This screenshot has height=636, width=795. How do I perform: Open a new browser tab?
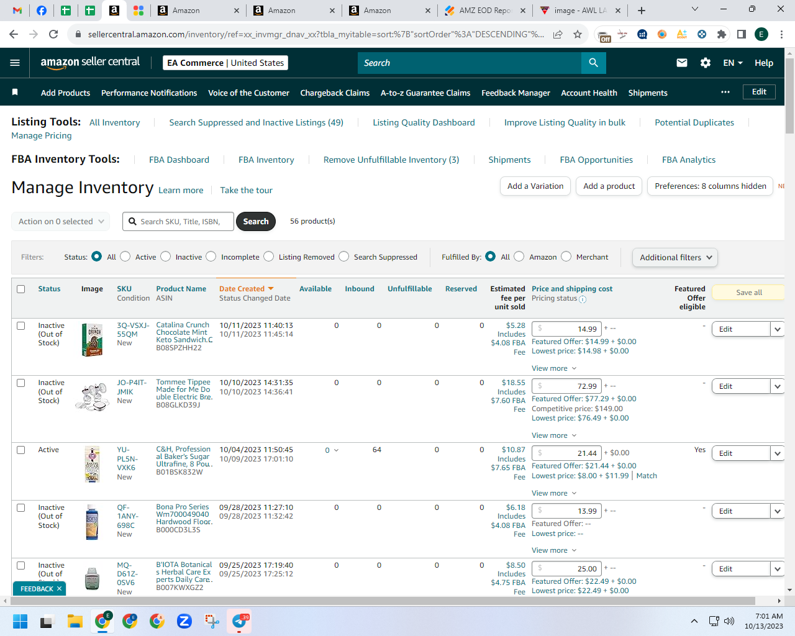(x=642, y=11)
